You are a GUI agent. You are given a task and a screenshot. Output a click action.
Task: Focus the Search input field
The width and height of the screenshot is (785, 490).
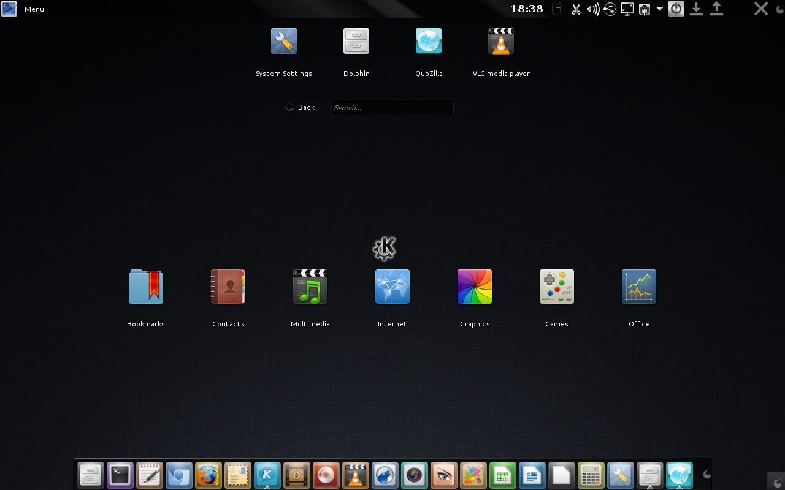[392, 108]
